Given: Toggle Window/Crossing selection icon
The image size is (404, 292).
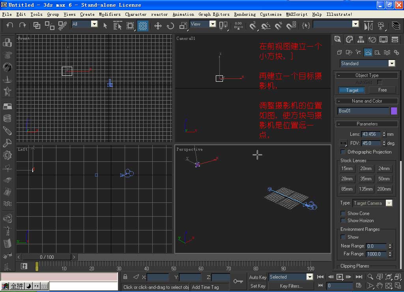Looking at the screenshot, I should 142,26.
